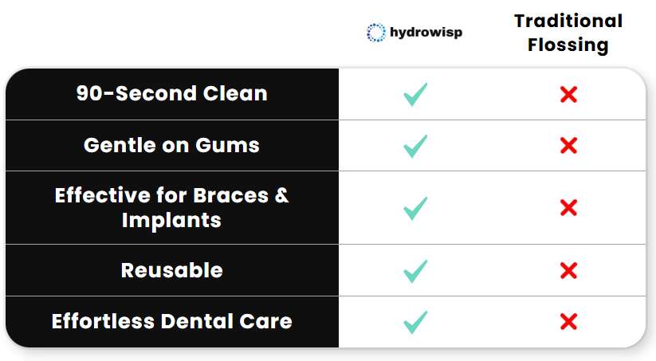Screen dimensions: 656x361
Task: Click the Effortless Dental Care feature label
Action: [x=171, y=321]
